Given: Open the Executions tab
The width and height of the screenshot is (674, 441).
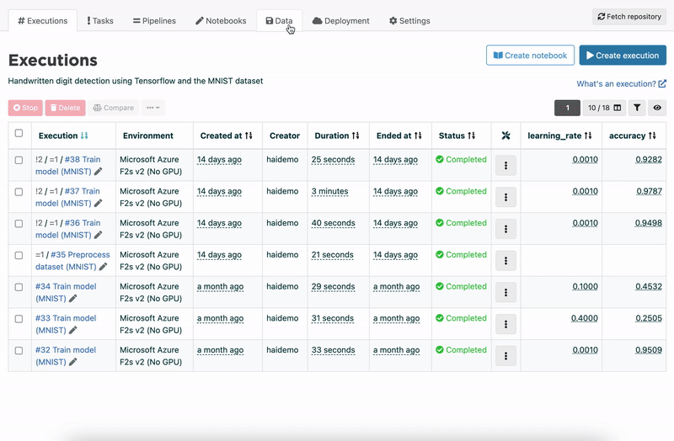Looking at the screenshot, I should [x=43, y=20].
